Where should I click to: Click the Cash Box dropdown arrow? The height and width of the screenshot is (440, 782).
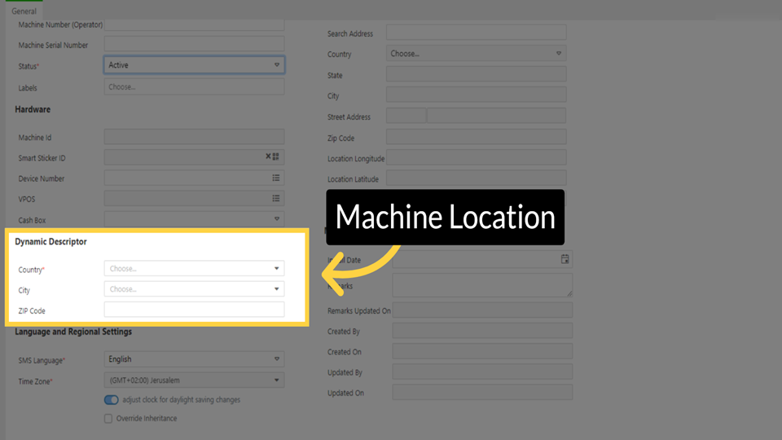(277, 219)
